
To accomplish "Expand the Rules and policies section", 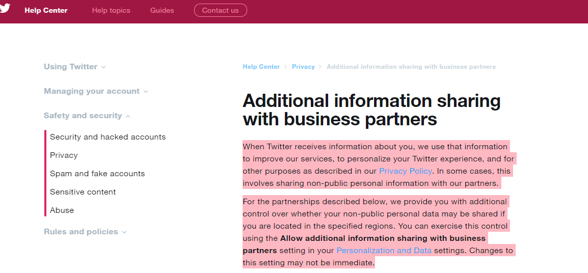I will click(85, 232).
